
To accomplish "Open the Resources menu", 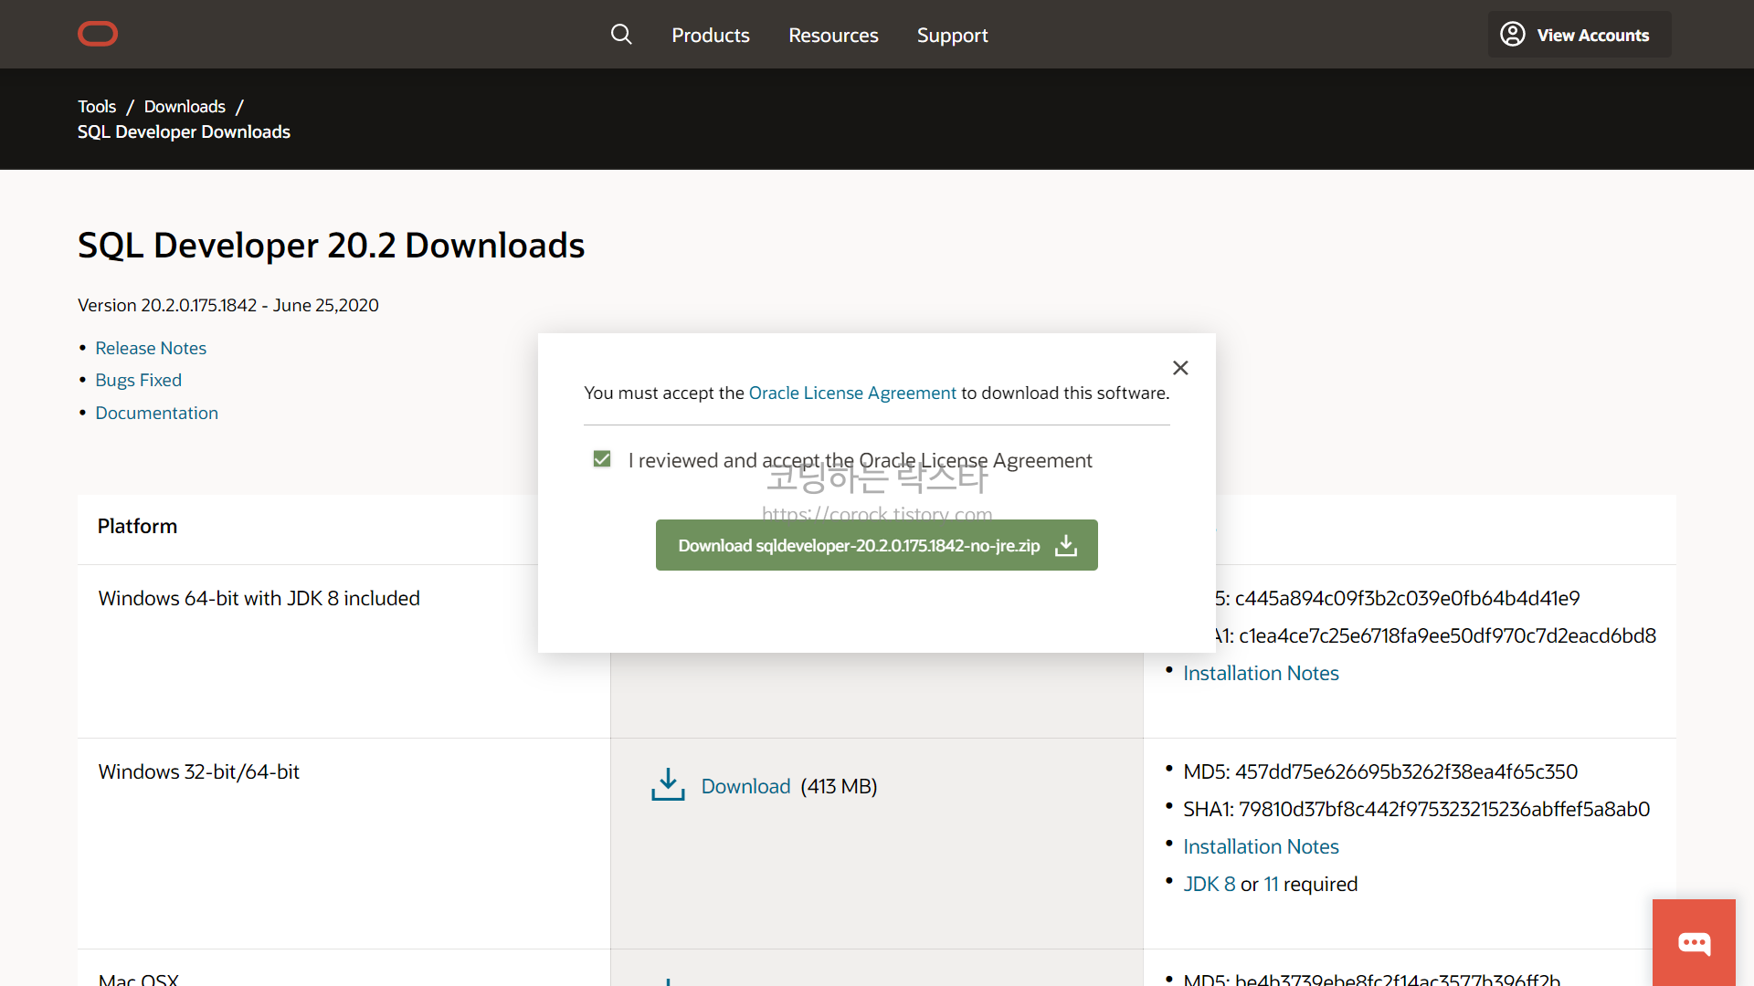I will click(x=833, y=35).
